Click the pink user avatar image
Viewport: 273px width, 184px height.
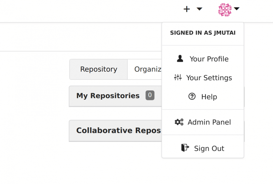[x=225, y=10]
